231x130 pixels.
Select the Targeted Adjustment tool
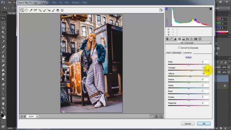[x=40, y=10]
